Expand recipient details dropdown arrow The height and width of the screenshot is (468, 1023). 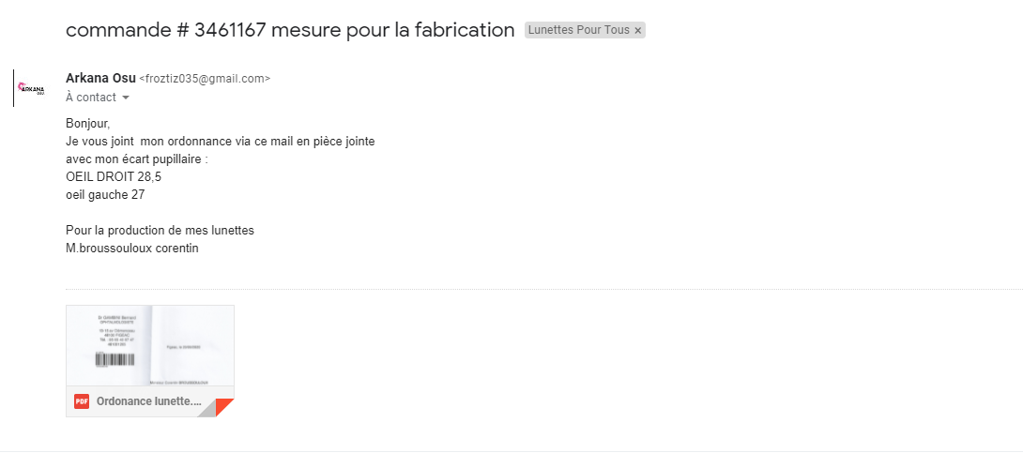coord(126,98)
